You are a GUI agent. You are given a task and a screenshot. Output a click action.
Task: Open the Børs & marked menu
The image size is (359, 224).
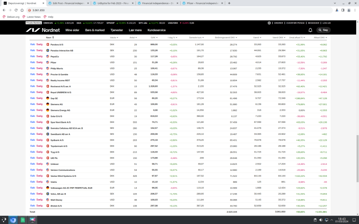coord(95,30)
